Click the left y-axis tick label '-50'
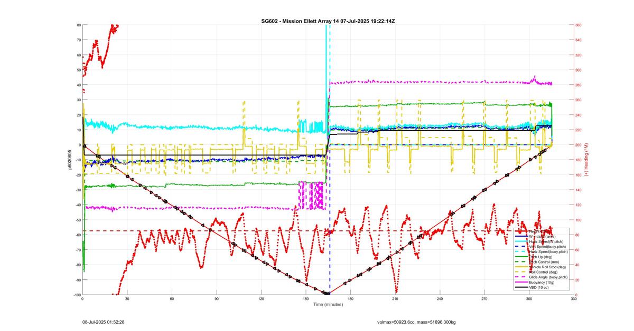This screenshot has width=634, height=331. tap(77, 220)
